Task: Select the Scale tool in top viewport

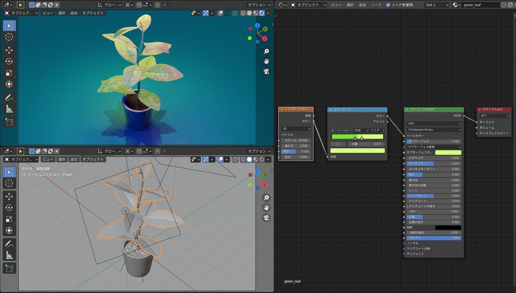Action: (x=9, y=73)
